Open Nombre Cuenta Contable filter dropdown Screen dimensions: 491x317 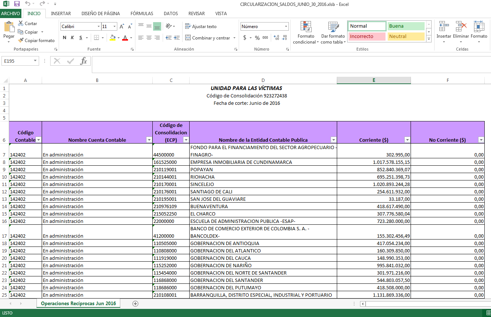pyautogui.click(x=149, y=140)
